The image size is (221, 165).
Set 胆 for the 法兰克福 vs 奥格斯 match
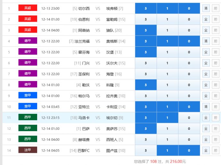[x=216, y=41]
